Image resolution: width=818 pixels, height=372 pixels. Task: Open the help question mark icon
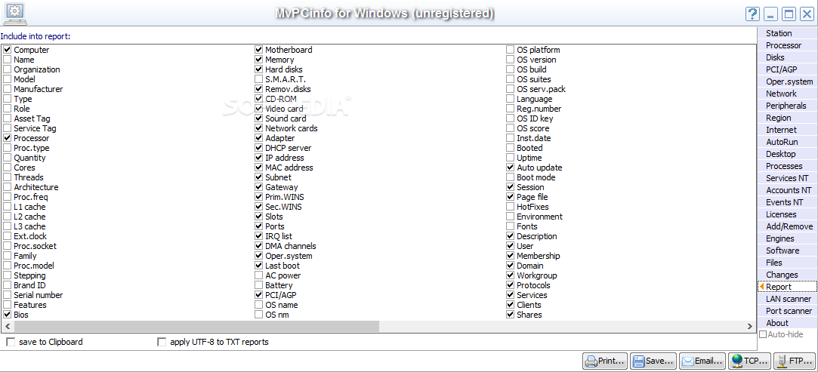[752, 14]
